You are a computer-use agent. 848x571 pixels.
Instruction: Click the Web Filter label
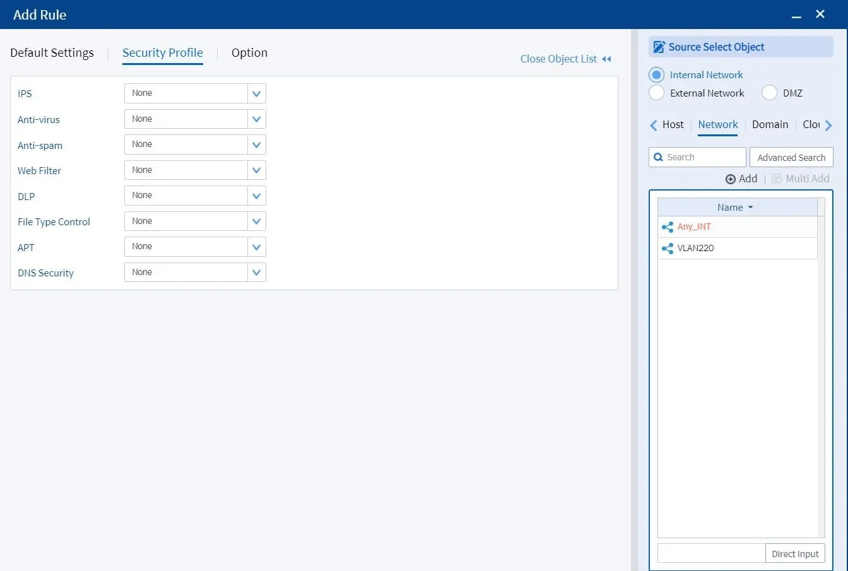[x=39, y=171]
